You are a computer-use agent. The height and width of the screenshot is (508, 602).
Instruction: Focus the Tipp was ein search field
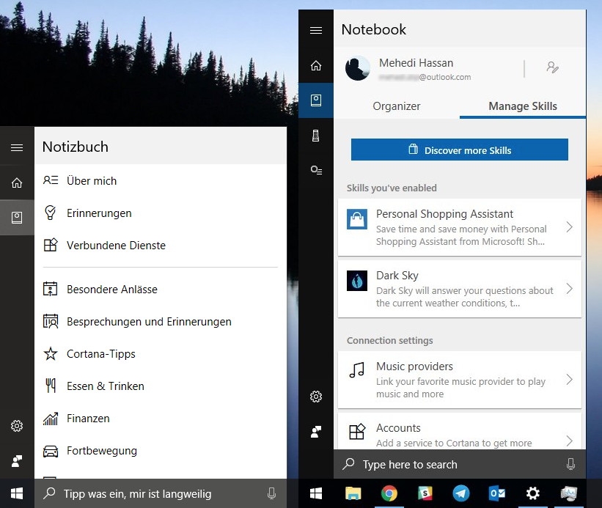[161, 493]
